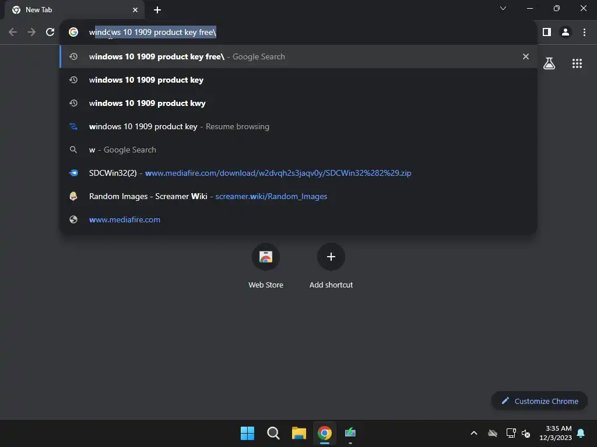Open the Chrome side panel
597x447 pixels.
coord(547,33)
